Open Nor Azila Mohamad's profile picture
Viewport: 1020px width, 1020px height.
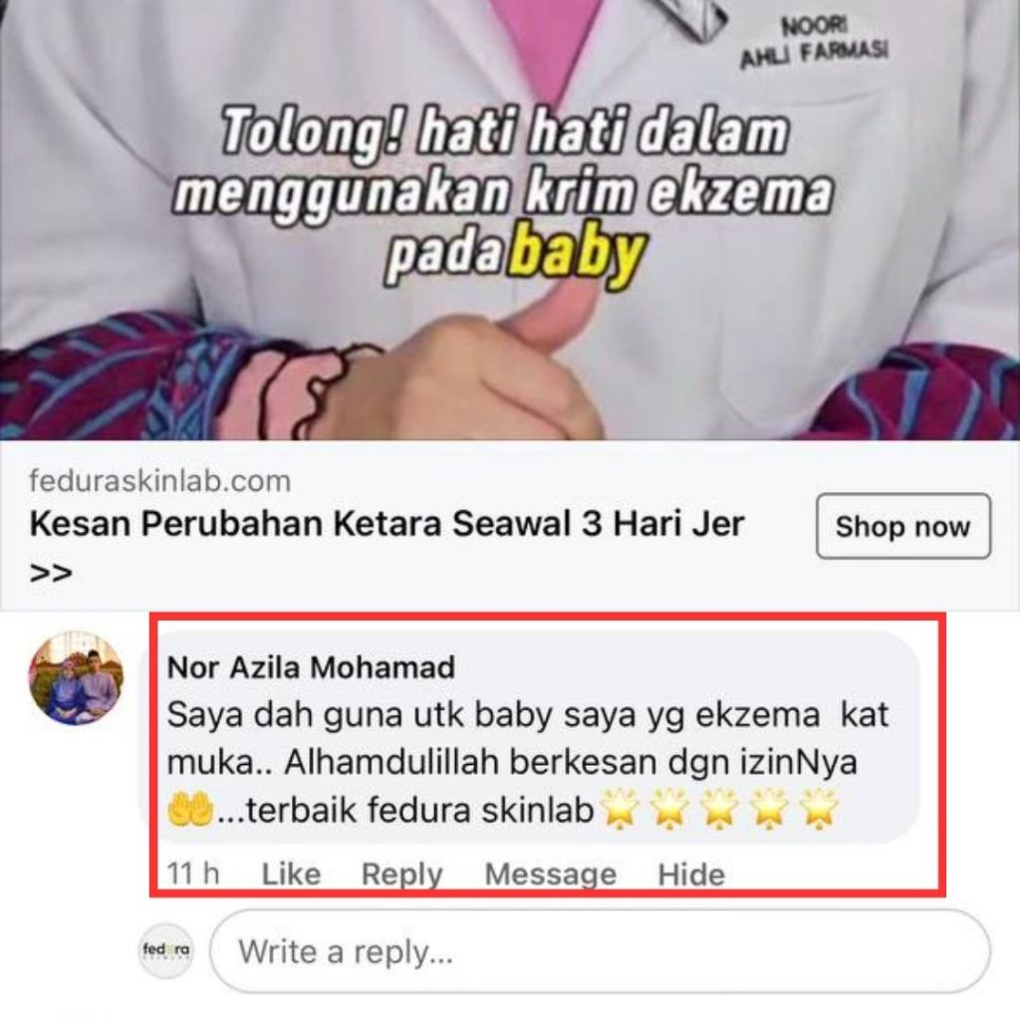point(76,677)
